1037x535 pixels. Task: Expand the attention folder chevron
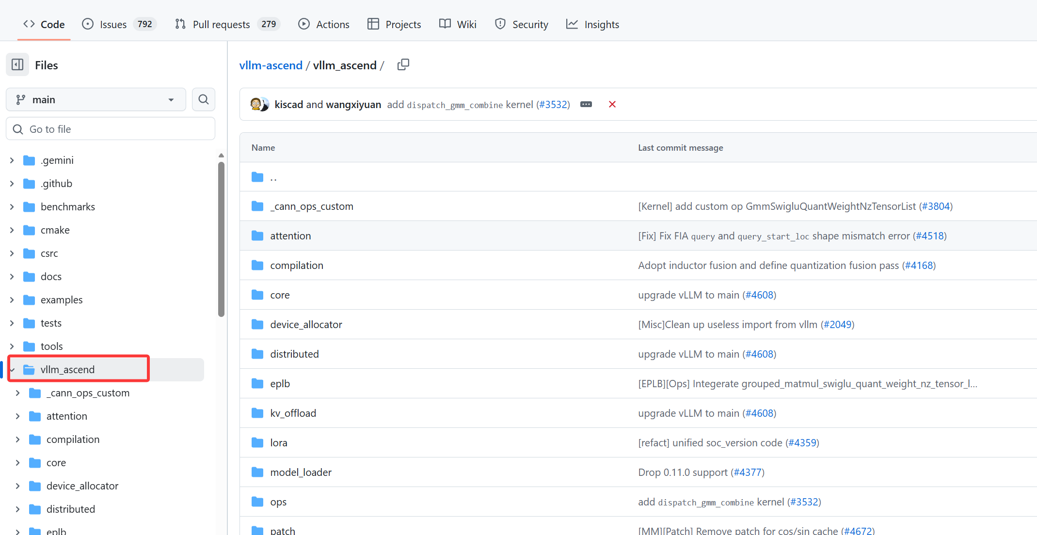click(x=18, y=416)
